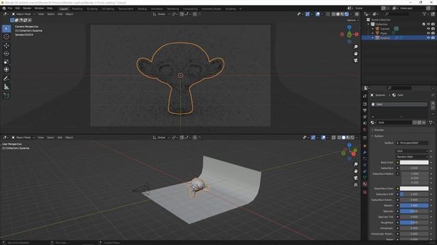Adjust the Metallic slider
Viewport: 437px width, 245px height.
(x=414, y=206)
